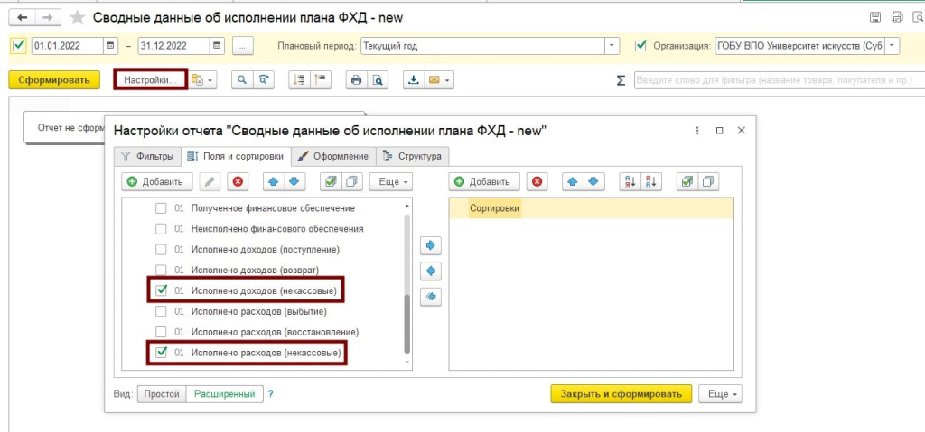Image resolution: width=925 pixels, height=432 pixels.
Task: Click sort ascending icon in sorting panel
Action: coord(628,182)
